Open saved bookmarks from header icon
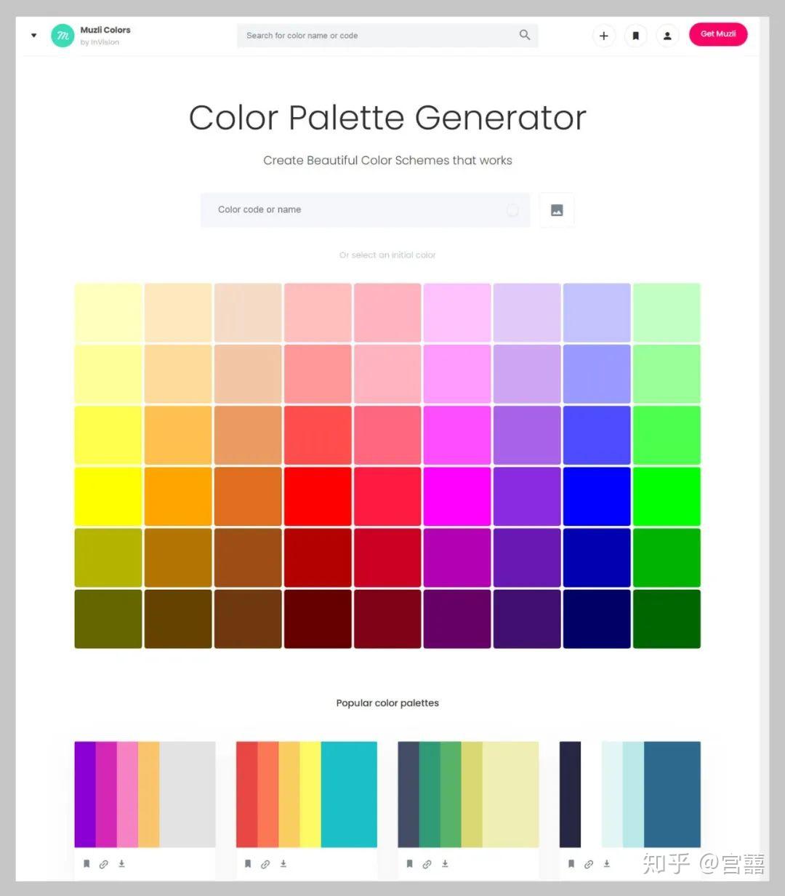 tap(635, 36)
